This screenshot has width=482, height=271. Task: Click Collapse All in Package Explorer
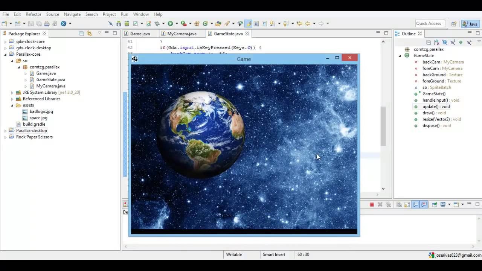(81, 33)
